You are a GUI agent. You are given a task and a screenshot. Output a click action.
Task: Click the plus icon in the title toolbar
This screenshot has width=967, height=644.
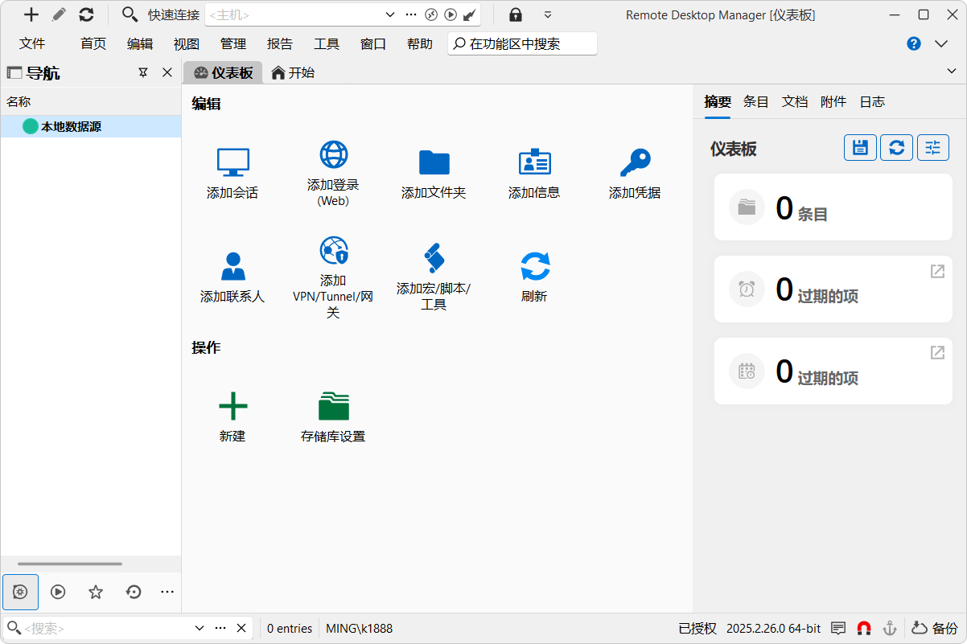tap(31, 14)
